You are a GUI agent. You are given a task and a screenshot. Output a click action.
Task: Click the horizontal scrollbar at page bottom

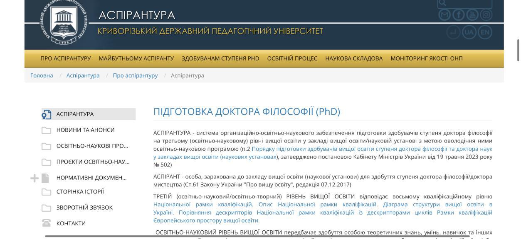[x=257, y=236]
